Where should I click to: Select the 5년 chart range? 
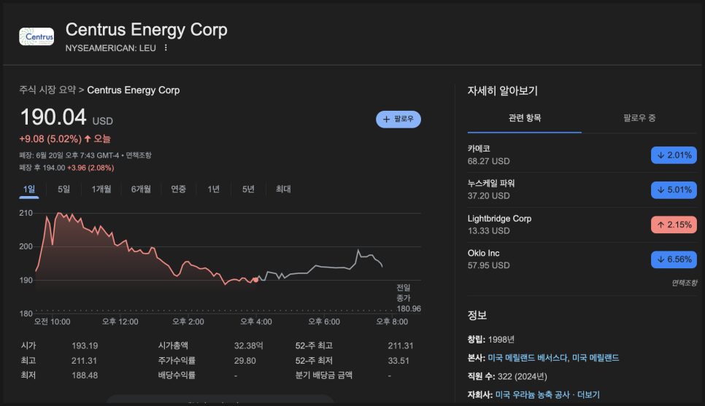(248, 189)
